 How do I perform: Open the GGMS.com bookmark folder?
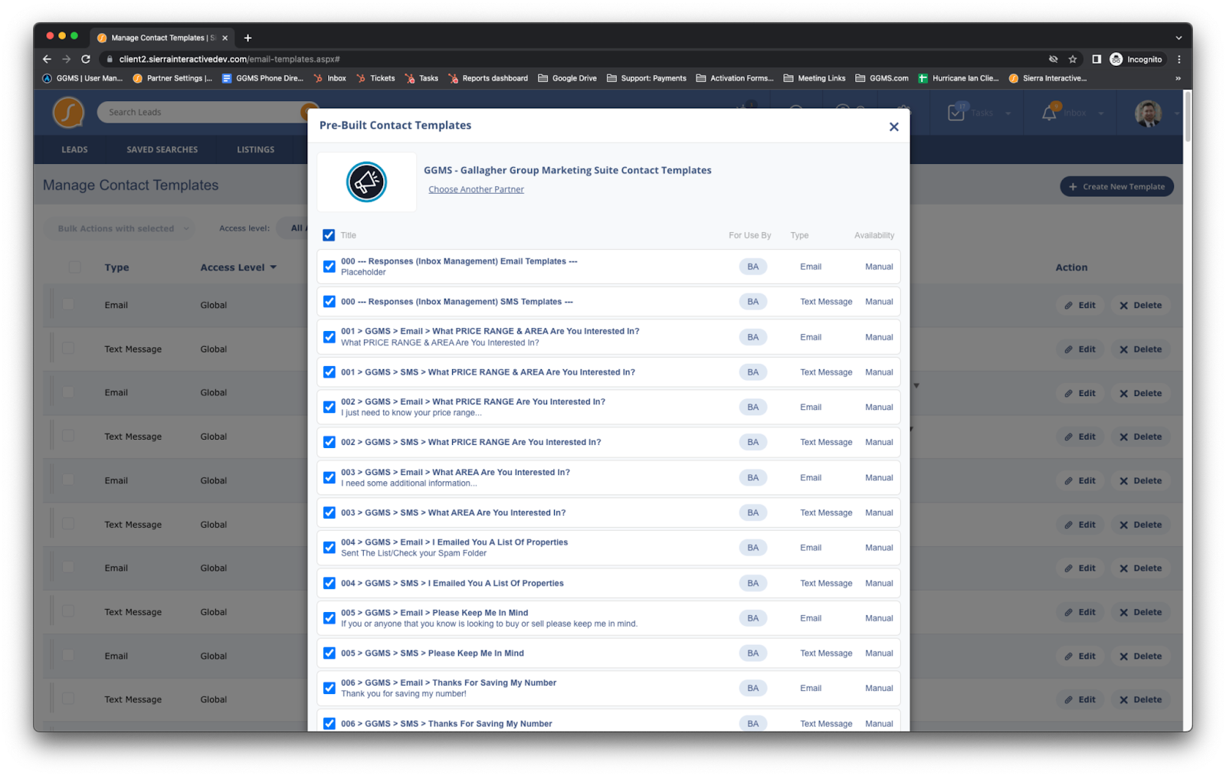click(x=882, y=78)
